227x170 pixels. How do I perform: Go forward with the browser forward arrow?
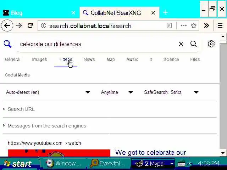[19, 26]
